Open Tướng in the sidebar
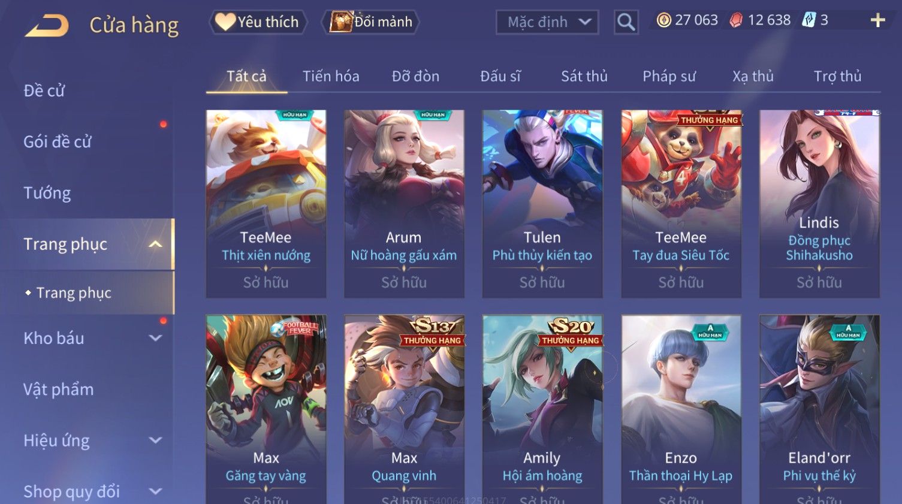This screenshot has height=504, width=902. 47,193
